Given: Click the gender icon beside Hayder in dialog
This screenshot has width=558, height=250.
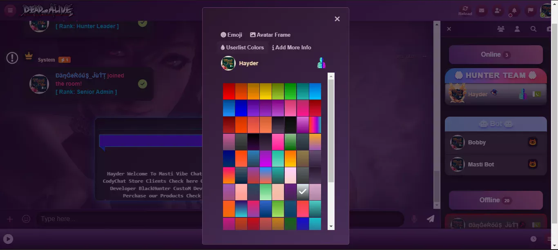Looking at the screenshot, I should click(321, 63).
